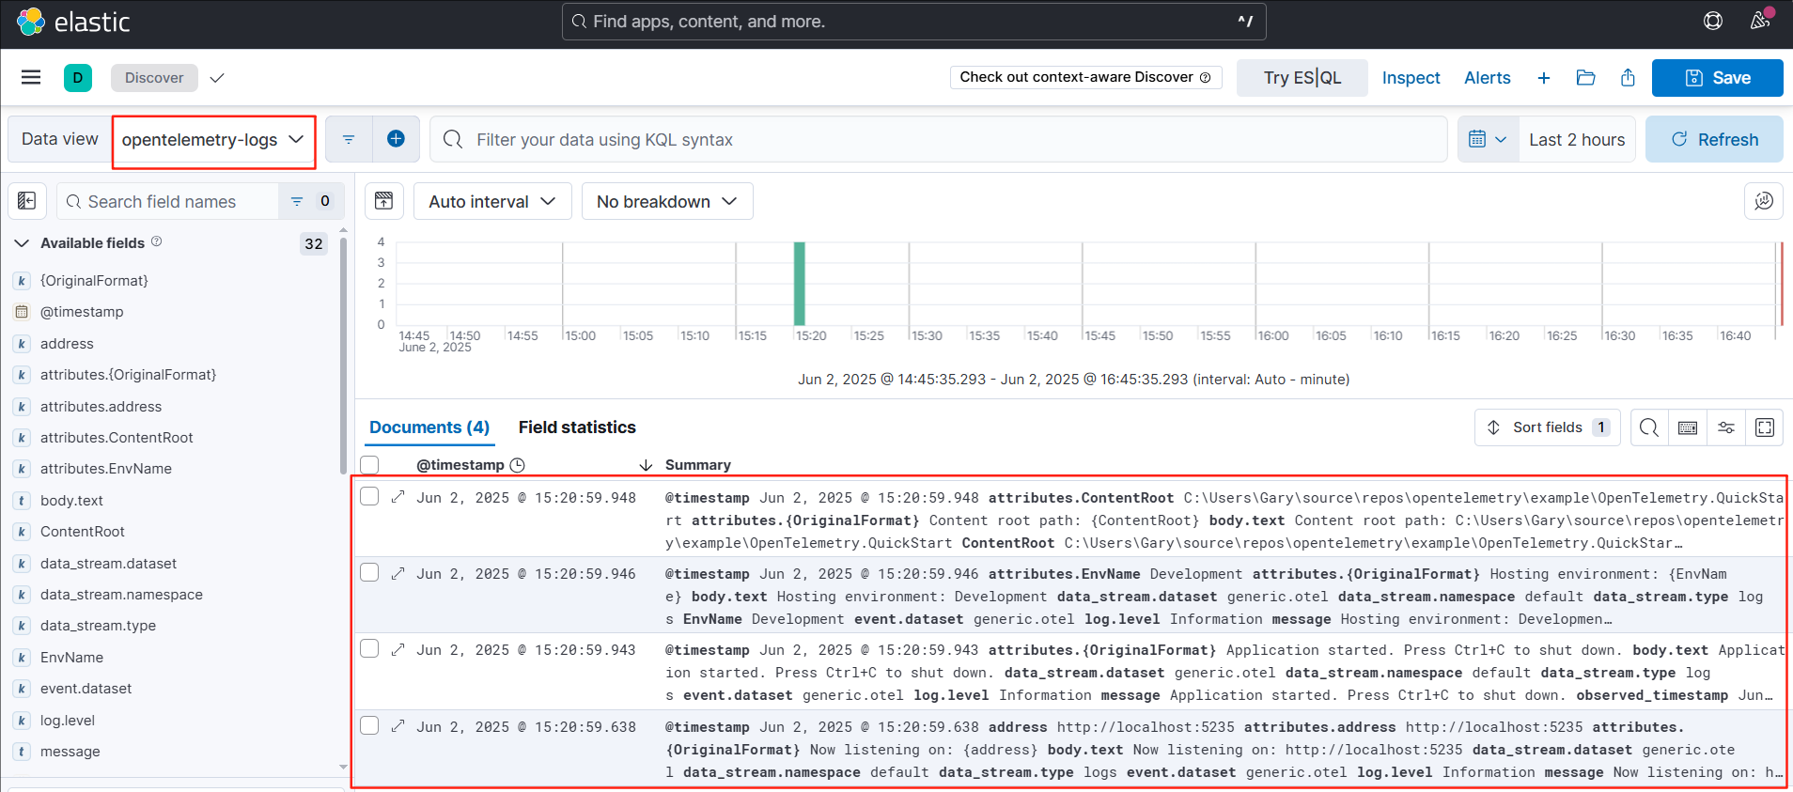The image size is (1793, 792).
Task: Open the hamburger navigation menu
Action: point(31,77)
